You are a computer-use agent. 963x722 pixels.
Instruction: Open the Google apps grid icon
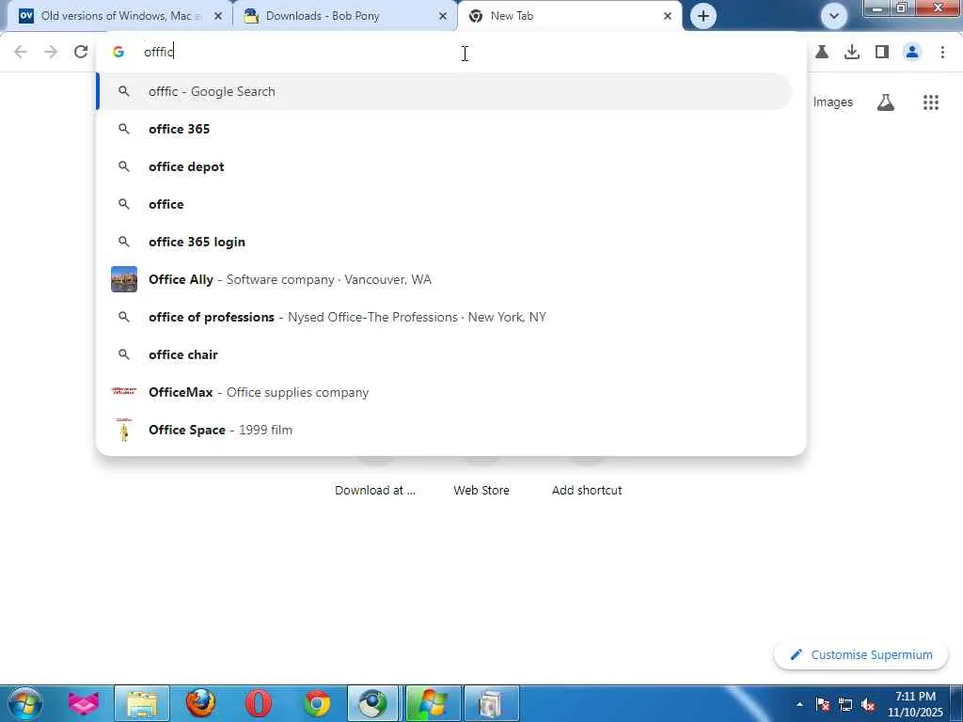[x=930, y=102]
